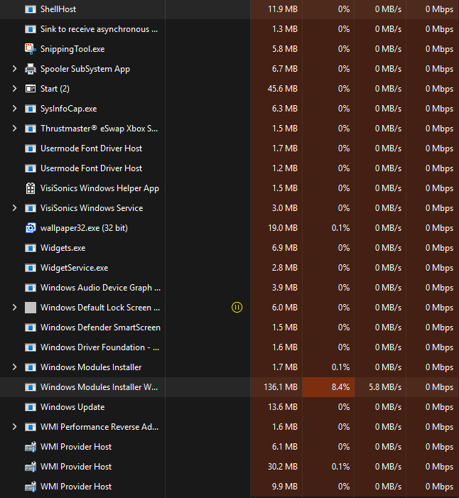Screen dimensions: 459x498
Task: Select the Windows Defender SmartScreen name
Action: coord(100,328)
